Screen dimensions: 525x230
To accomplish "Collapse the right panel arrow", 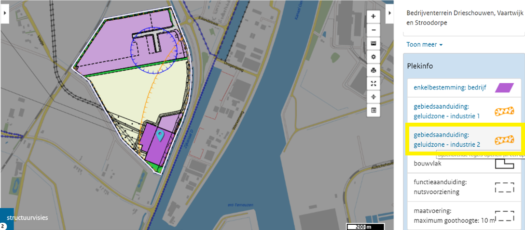I will click(x=391, y=13).
